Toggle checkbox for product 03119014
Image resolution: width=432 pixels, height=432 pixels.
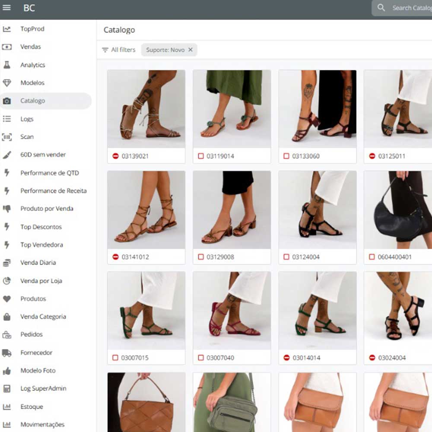[x=201, y=156]
